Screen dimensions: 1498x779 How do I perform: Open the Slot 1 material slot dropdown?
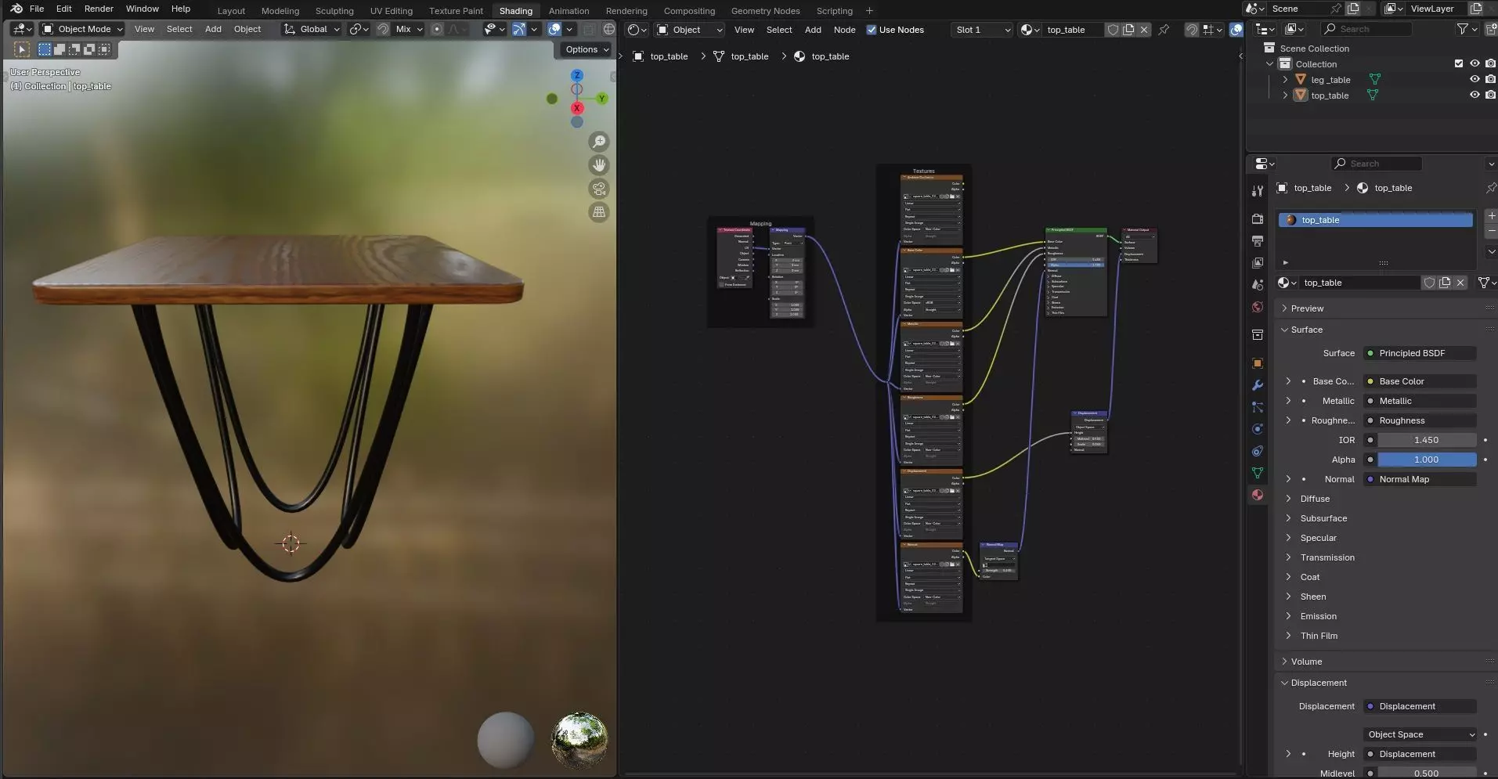983,30
